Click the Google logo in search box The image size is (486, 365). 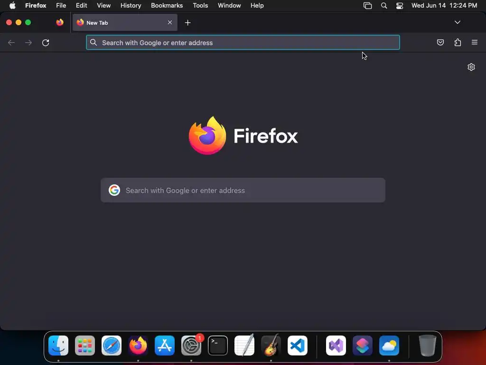(114, 190)
